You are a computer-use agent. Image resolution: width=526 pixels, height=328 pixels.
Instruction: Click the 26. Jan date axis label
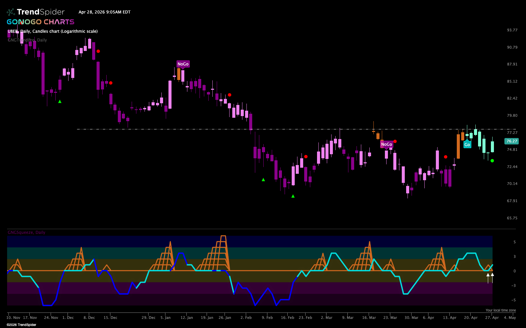coord(225,318)
